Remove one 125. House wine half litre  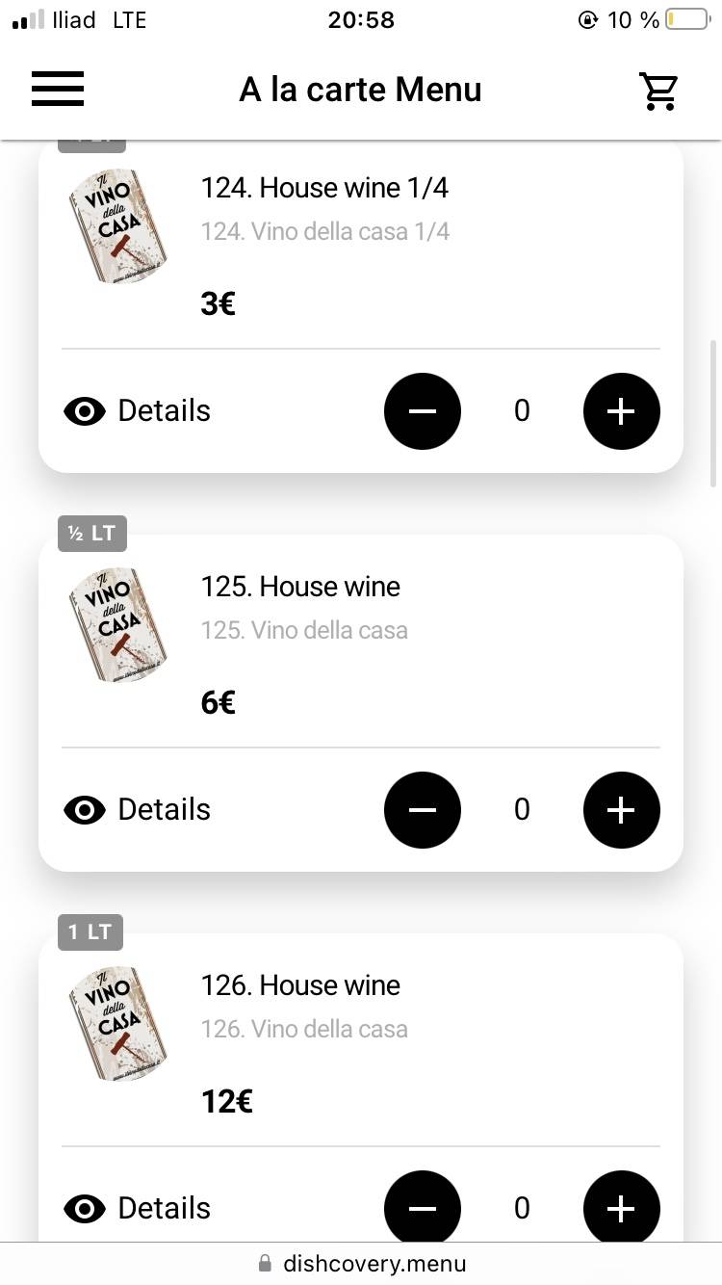tap(423, 810)
